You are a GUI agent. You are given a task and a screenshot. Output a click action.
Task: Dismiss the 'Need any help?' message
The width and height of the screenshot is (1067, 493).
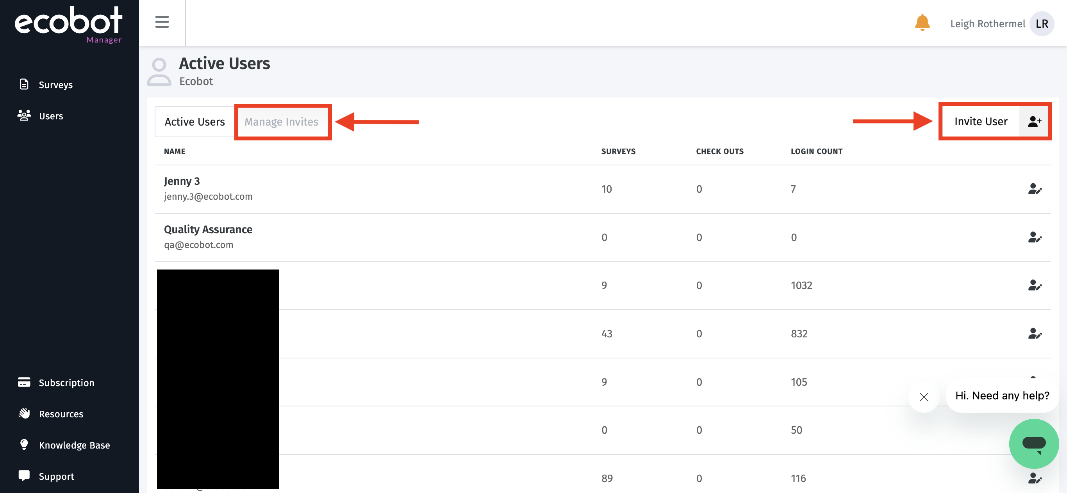point(924,397)
